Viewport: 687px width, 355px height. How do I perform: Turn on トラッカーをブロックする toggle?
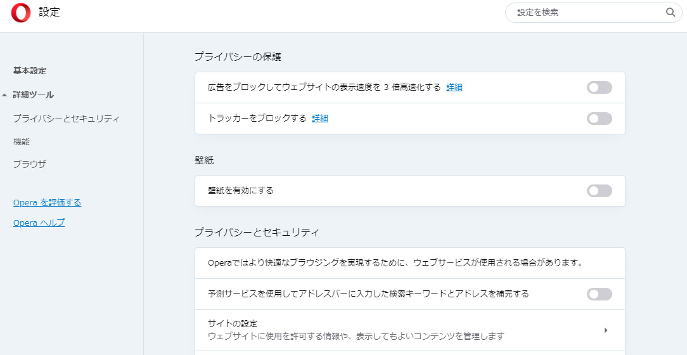(599, 119)
